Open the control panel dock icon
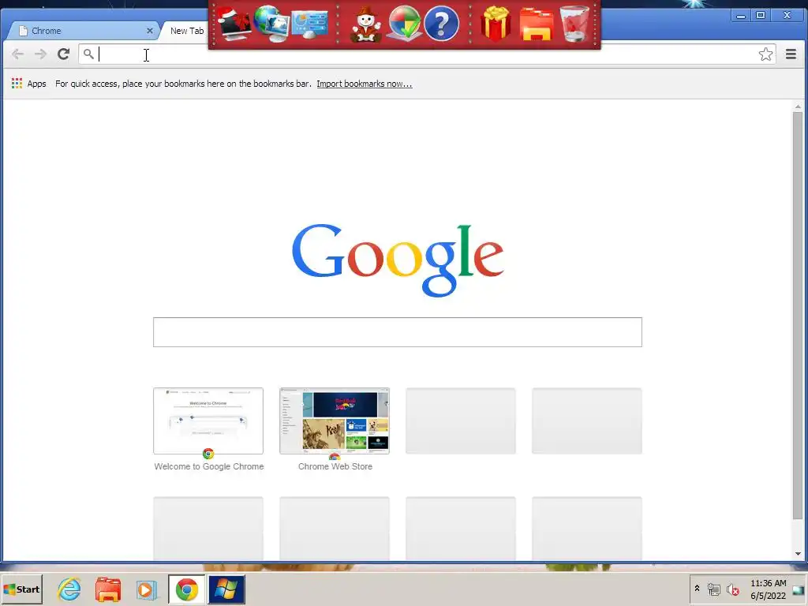 coord(309,24)
